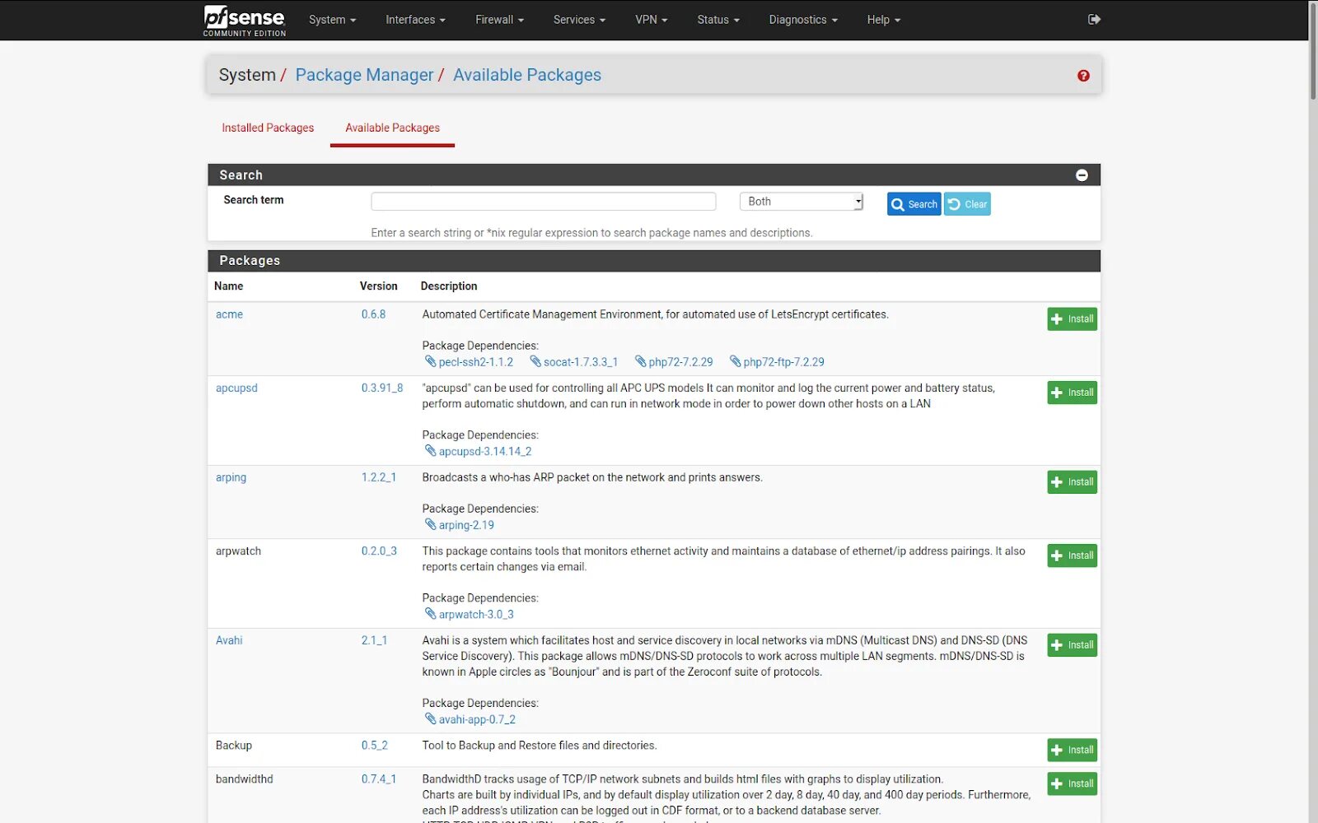This screenshot has height=823, width=1318.
Task: Click the paperclip icon beside arpwatch-3.0_3
Action: pyautogui.click(x=430, y=614)
